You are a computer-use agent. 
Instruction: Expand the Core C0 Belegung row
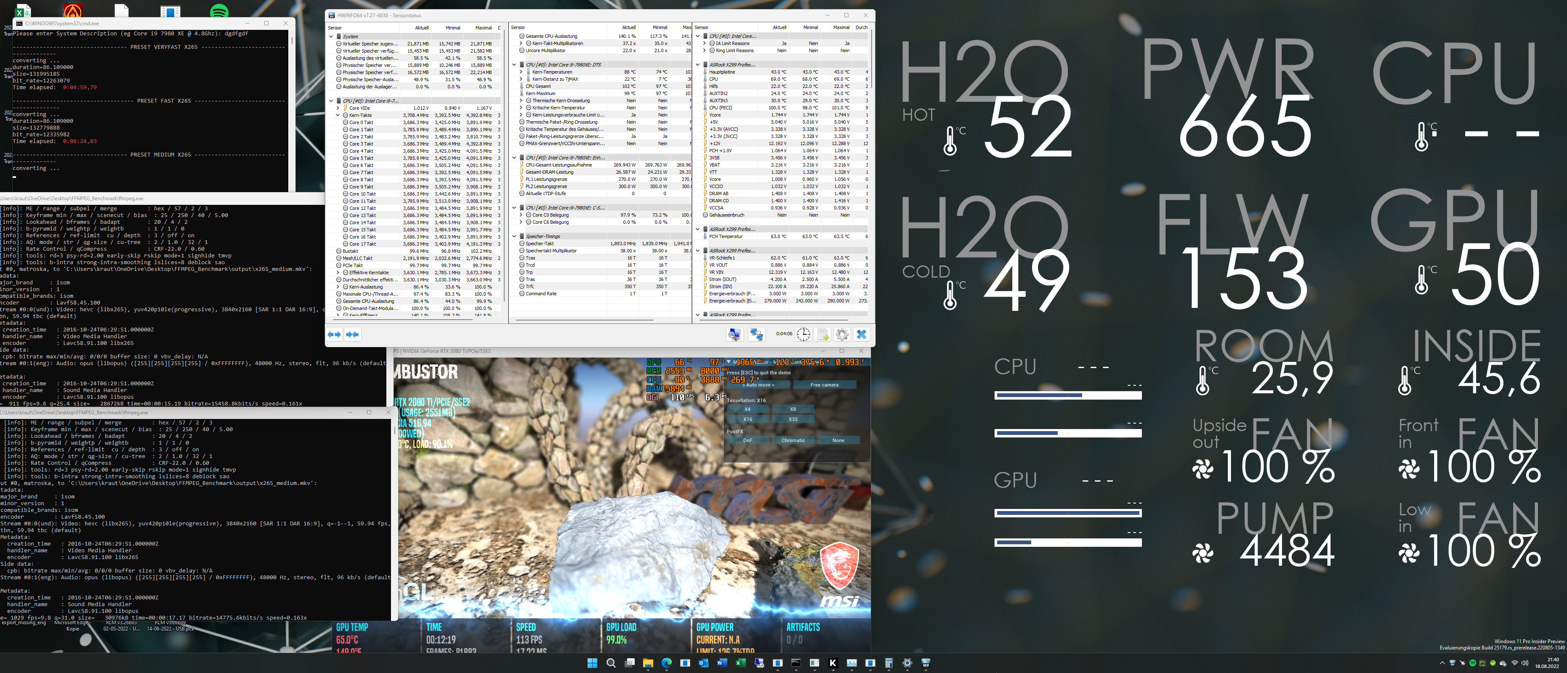[521, 215]
